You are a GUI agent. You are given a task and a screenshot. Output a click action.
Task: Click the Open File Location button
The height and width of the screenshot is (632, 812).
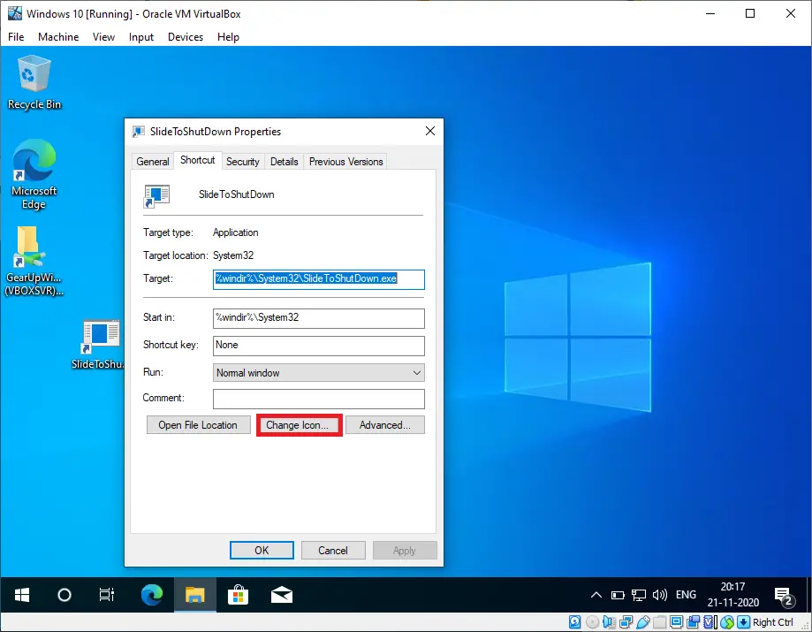(x=198, y=425)
